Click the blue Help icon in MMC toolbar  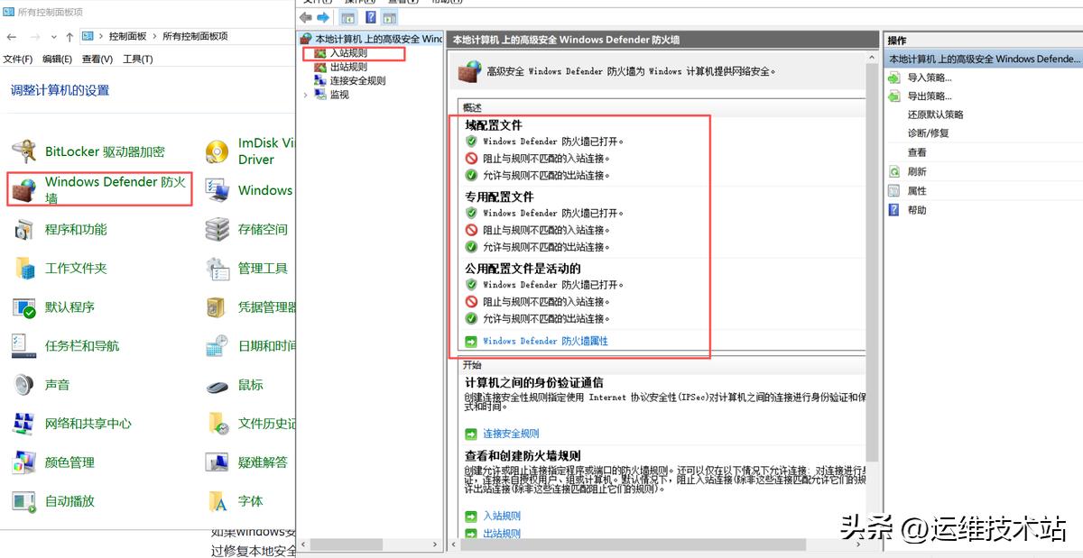point(372,17)
